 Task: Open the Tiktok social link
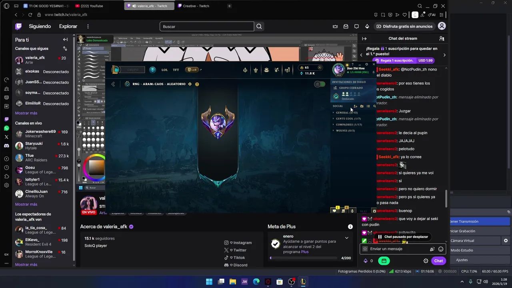pos(234,258)
